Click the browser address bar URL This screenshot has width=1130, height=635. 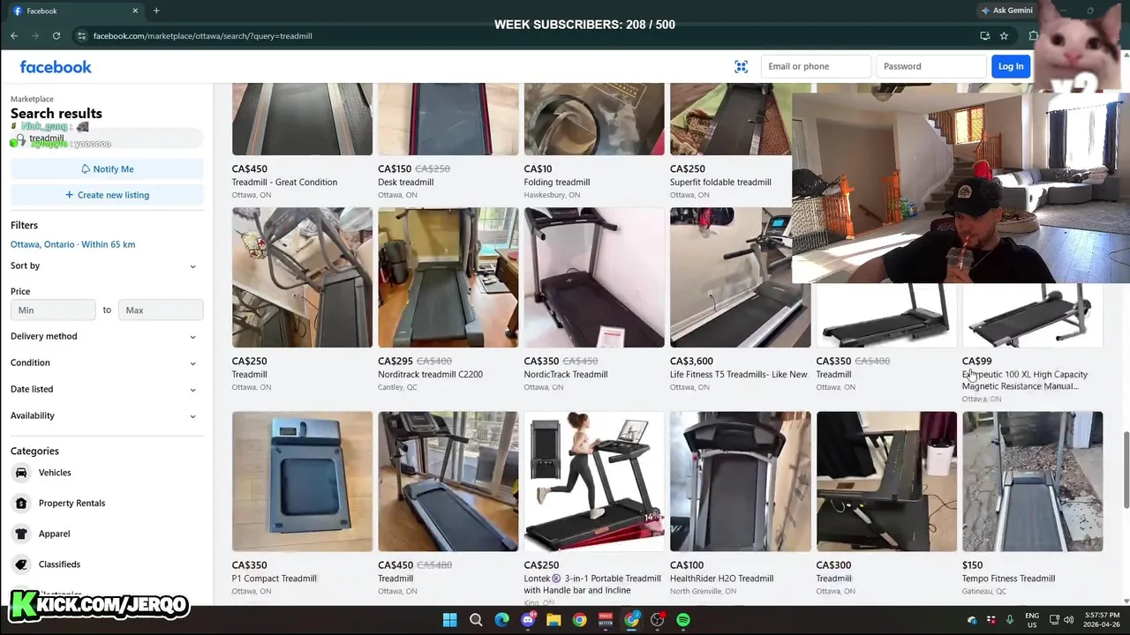[x=202, y=36]
